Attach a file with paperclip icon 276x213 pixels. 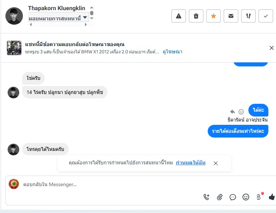(x=220, y=197)
